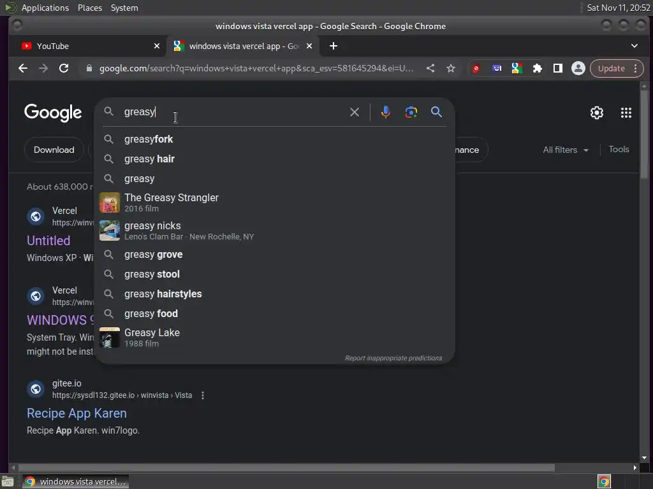Open the Google apps grid
Viewport: 653px width, 489px height.
pyautogui.click(x=626, y=113)
